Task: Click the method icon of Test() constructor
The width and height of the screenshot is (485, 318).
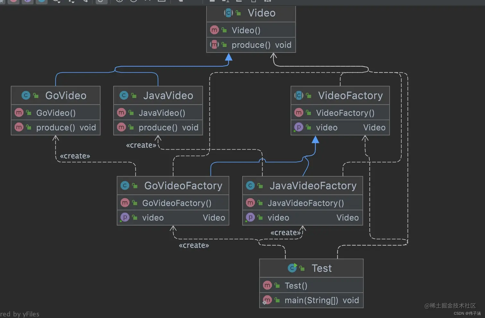Action: (267, 285)
